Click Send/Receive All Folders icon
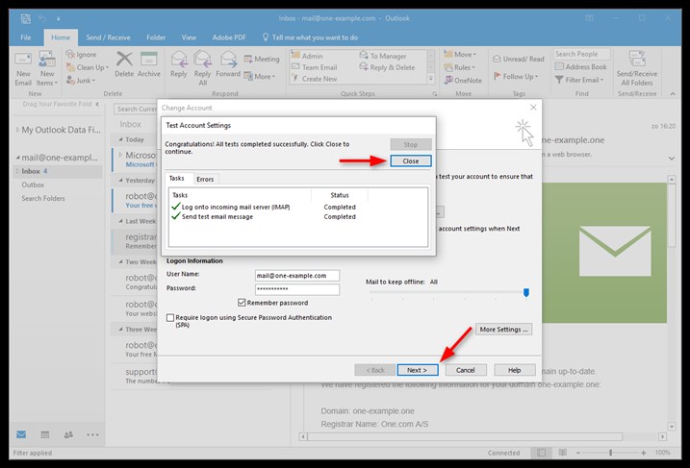The image size is (690, 468). click(x=637, y=59)
